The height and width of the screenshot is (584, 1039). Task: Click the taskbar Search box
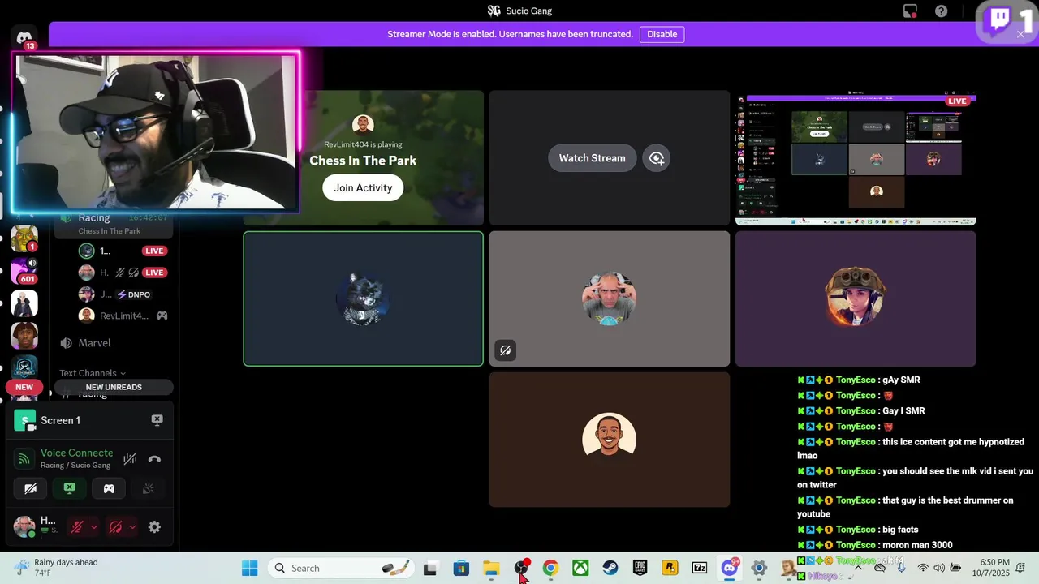341,568
